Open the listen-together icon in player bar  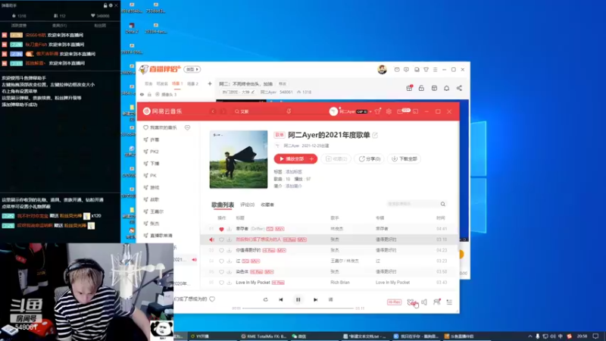[437, 302]
